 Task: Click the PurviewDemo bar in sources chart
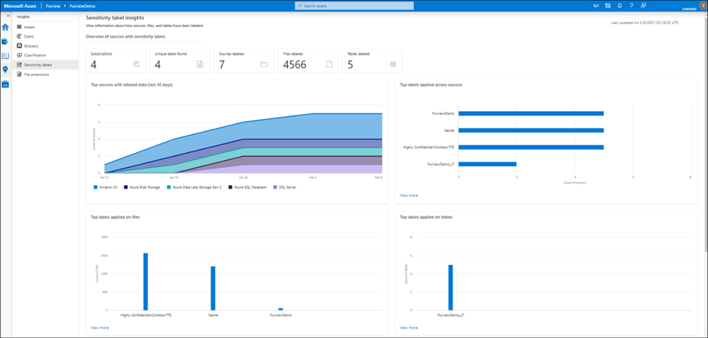click(x=531, y=113)
